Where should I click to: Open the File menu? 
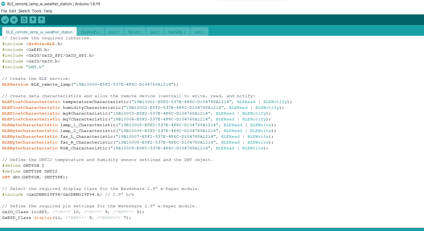coord(4,11)
